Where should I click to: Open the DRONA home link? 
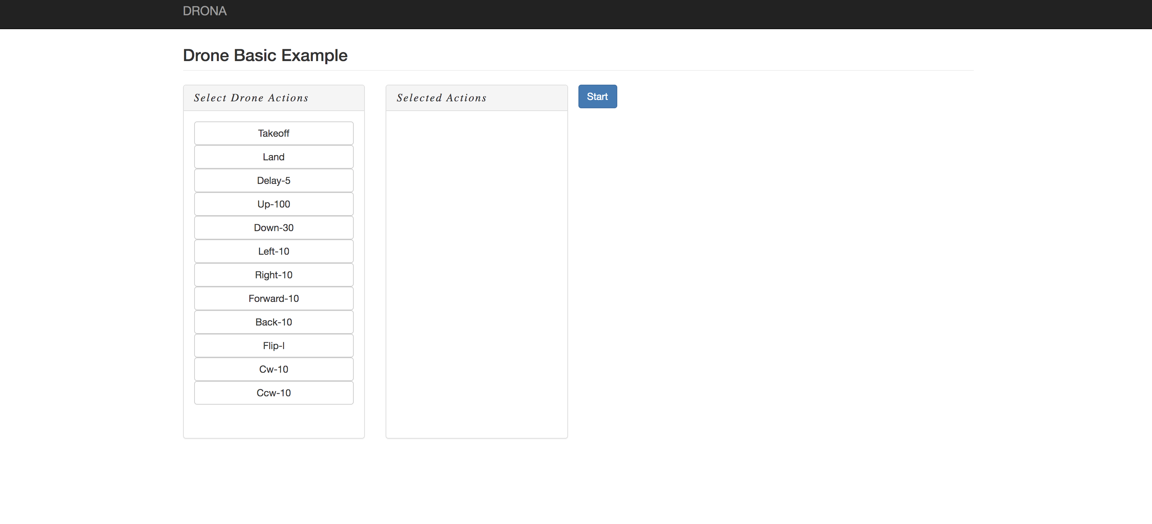(204, 11)
